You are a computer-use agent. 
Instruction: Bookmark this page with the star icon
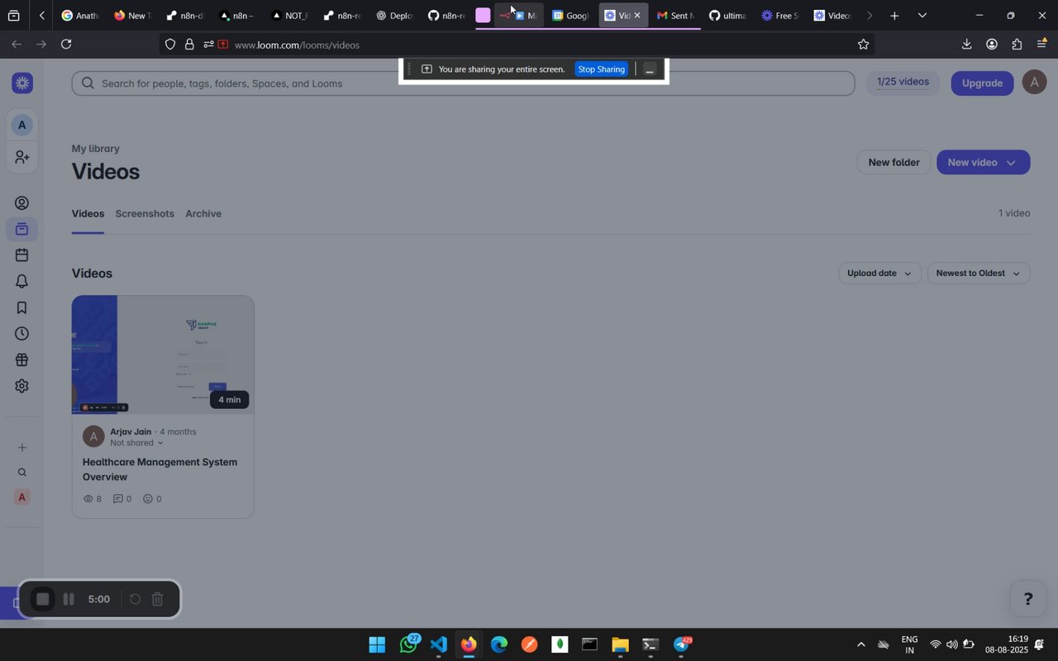(864, 45)
